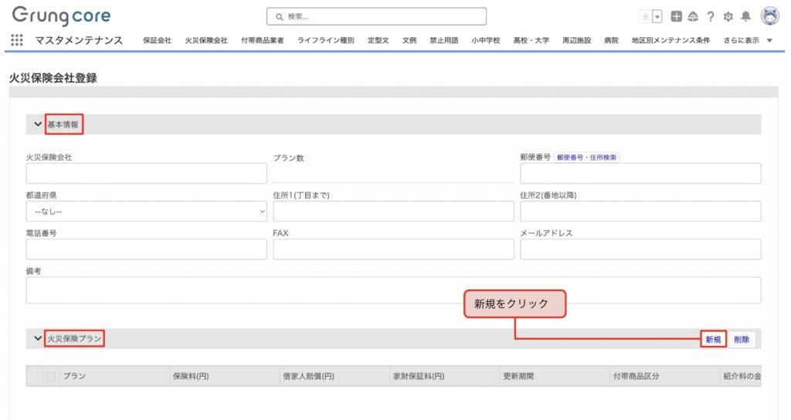Open the 都道府県 dropdown

146,212
